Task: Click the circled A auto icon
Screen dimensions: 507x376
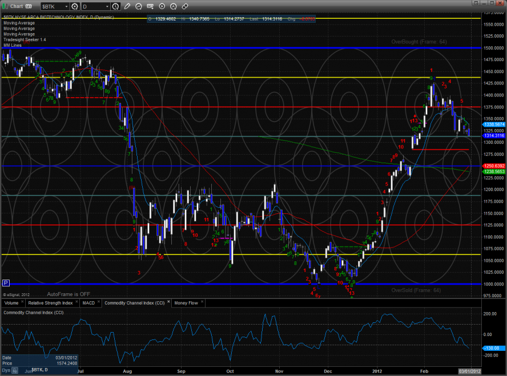Action: click(x=174, y=6)
